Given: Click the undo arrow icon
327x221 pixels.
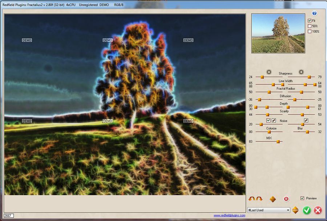Looking at the screenshot, I should 252,199.
